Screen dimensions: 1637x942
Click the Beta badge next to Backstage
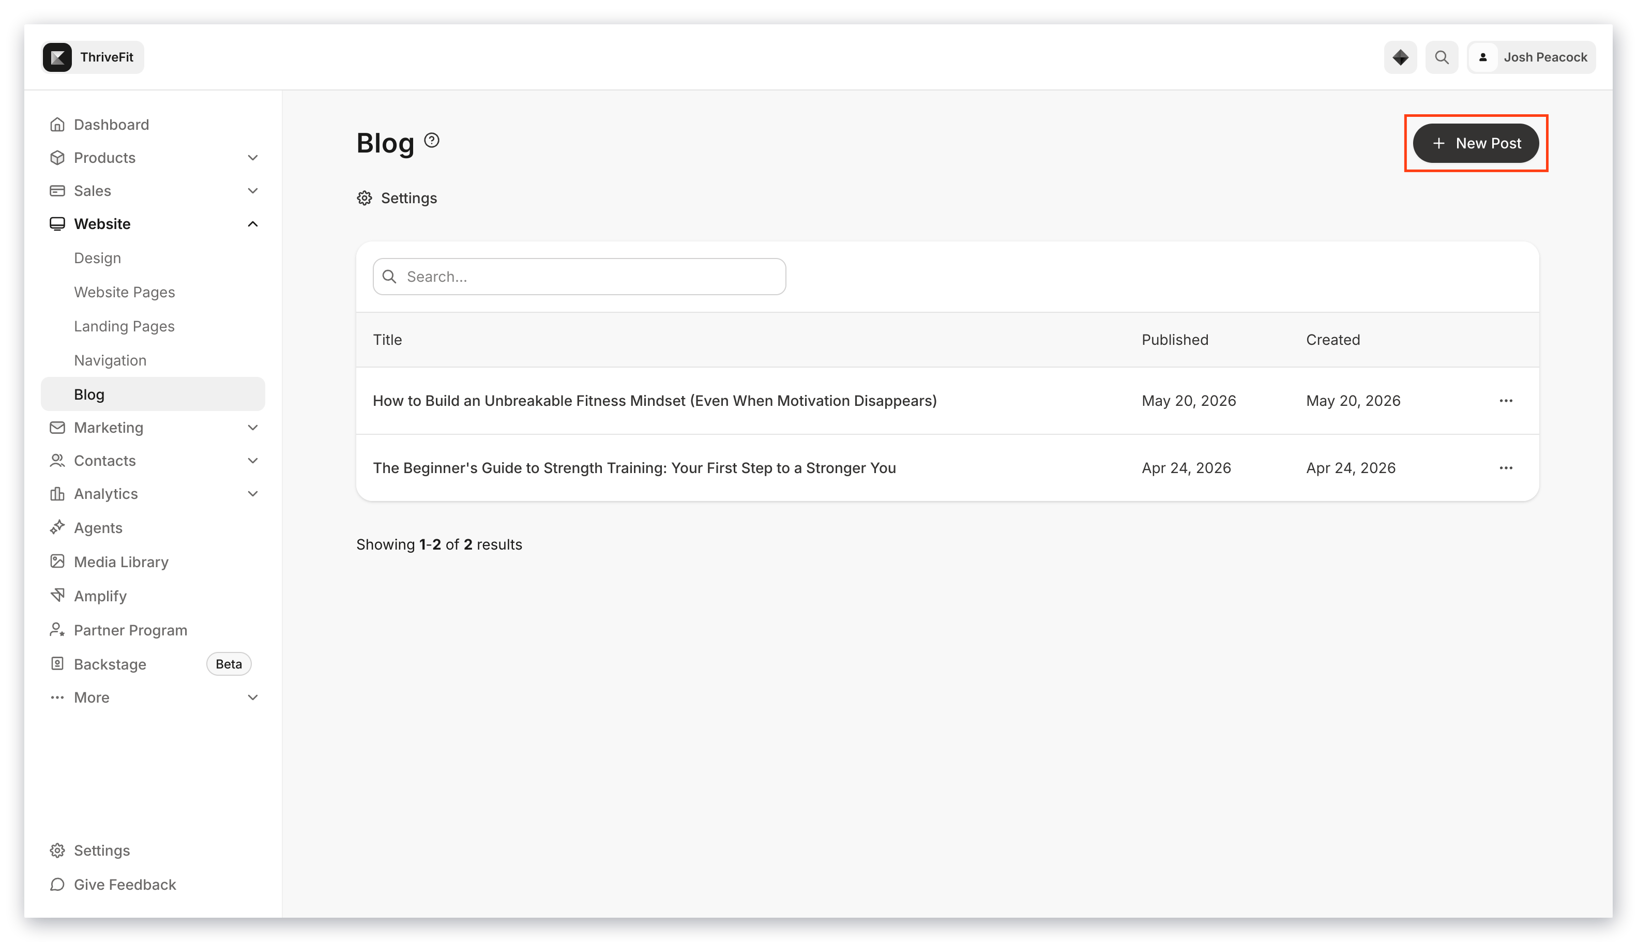pyautogui.click(x=229, y=664)
